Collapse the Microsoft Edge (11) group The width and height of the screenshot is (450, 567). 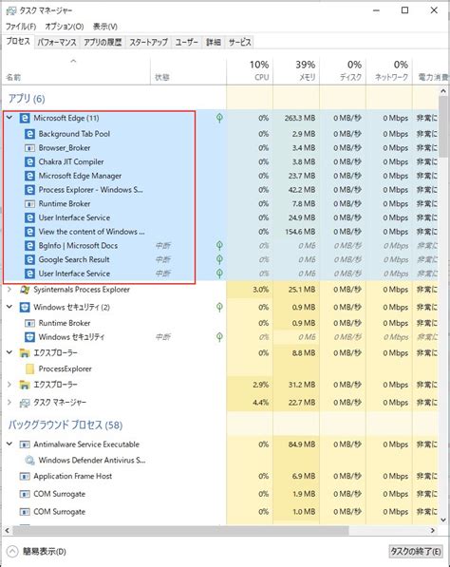(x=9, y=118)
